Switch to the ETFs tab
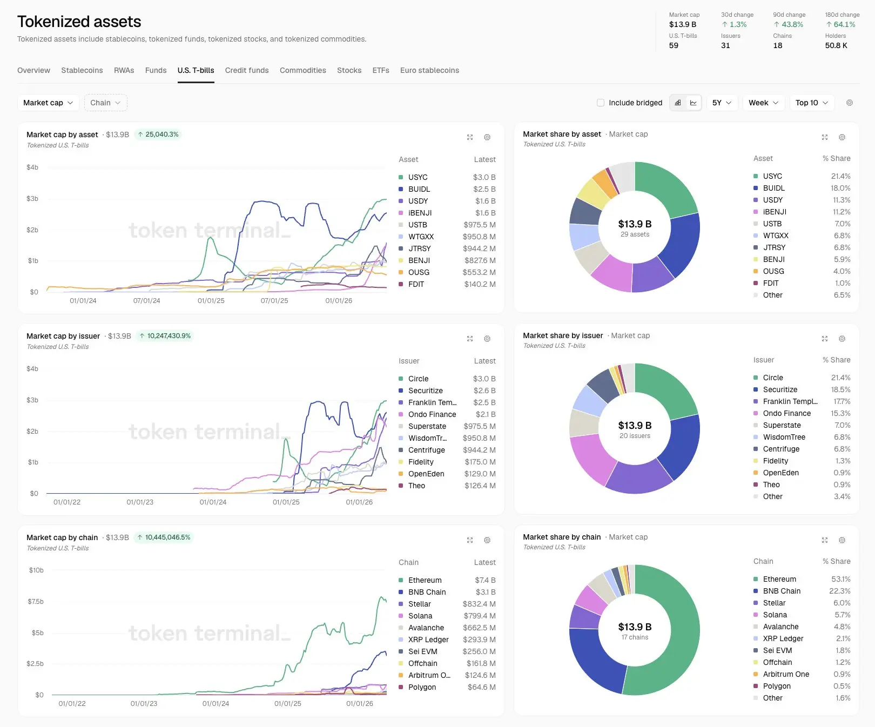 pos(381,70)
